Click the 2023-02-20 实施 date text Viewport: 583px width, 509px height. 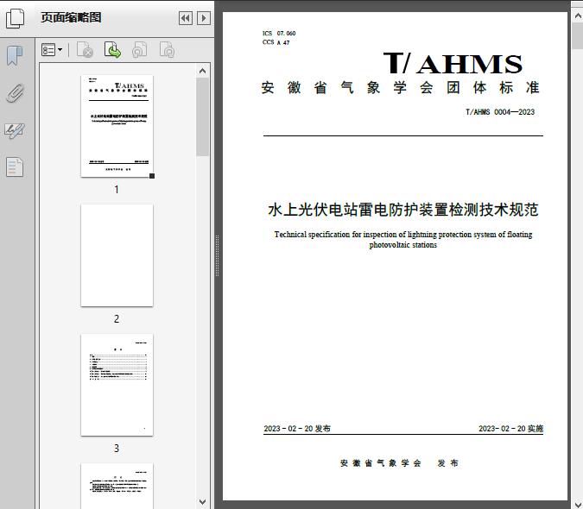point(510,429)
